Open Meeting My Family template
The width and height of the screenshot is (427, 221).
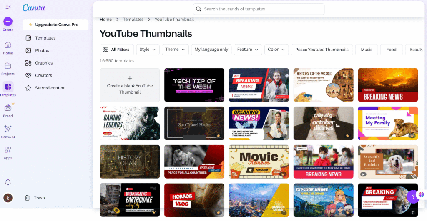tap(388, 124)
